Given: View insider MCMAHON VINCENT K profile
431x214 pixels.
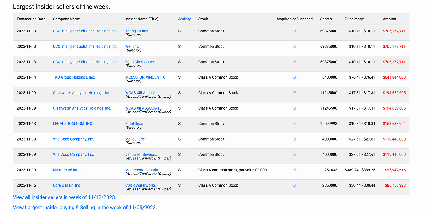Looking at the screenshot, I should 145,77.
